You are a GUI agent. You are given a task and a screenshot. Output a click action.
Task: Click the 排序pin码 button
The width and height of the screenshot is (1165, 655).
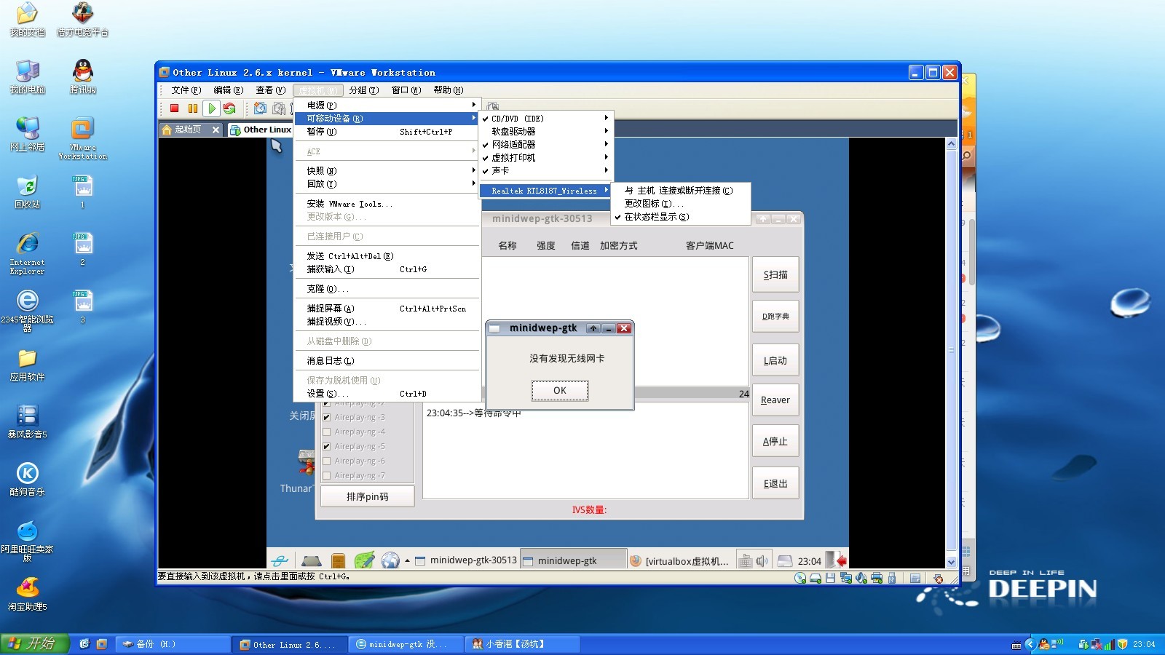(x=368, y=496)
